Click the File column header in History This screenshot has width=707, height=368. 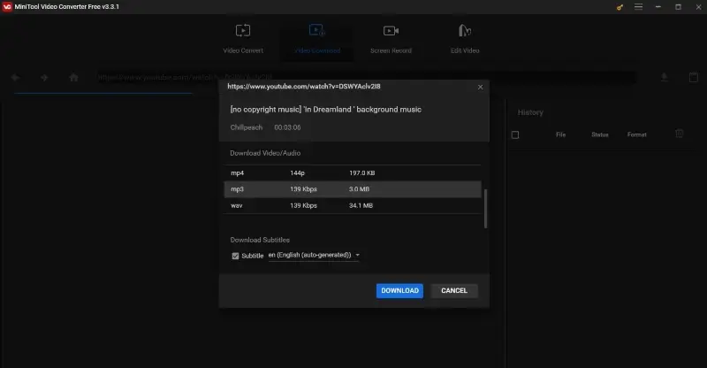[560, 134]
